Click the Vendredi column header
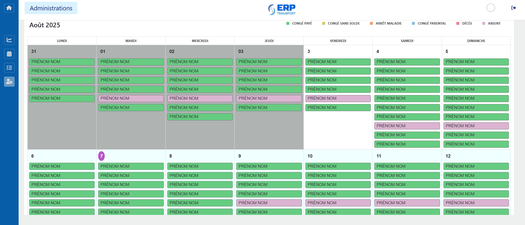The image size is (525, 225). click(338, 41)
